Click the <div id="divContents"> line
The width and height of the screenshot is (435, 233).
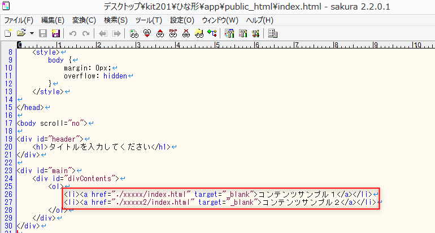(76, 178)
